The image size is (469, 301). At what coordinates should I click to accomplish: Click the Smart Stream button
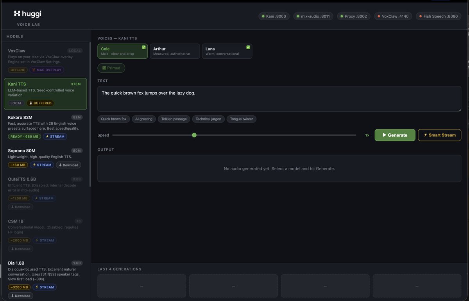click(440, 135)
